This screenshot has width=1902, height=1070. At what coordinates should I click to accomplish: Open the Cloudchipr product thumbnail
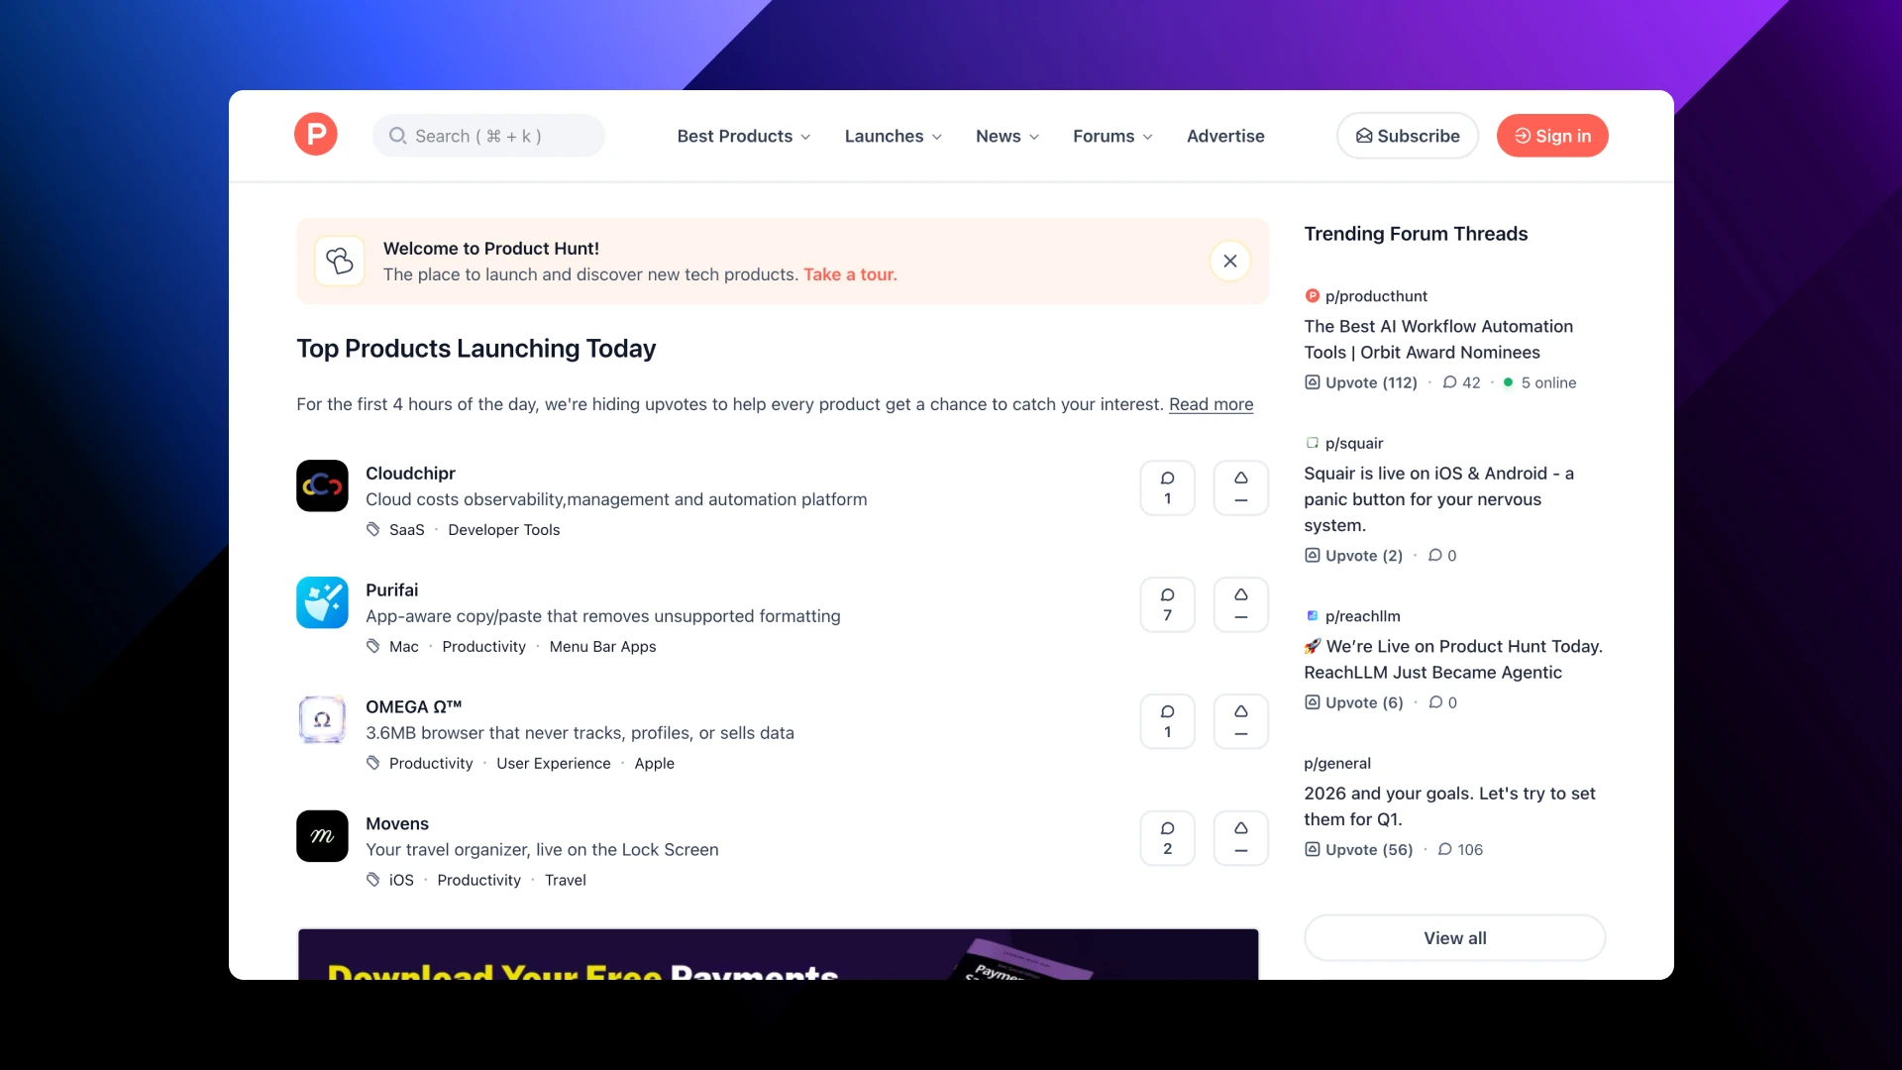coord(322,485)
